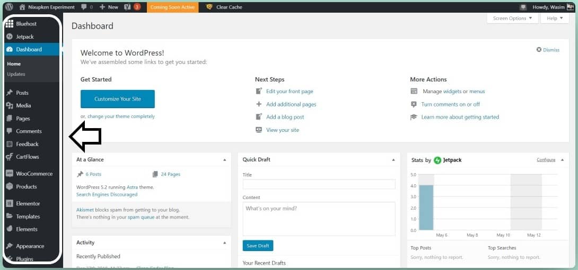Click the Elements icon in sidebar
The width and height of the screenshot is (578, 270).
coord(10,229)
